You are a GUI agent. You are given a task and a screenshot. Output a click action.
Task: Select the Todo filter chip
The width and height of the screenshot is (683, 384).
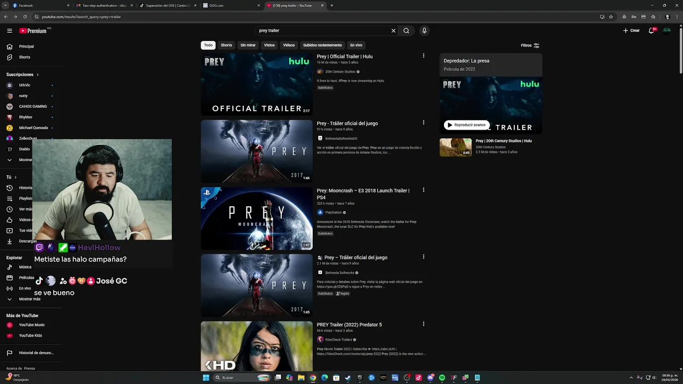(208, 45)
